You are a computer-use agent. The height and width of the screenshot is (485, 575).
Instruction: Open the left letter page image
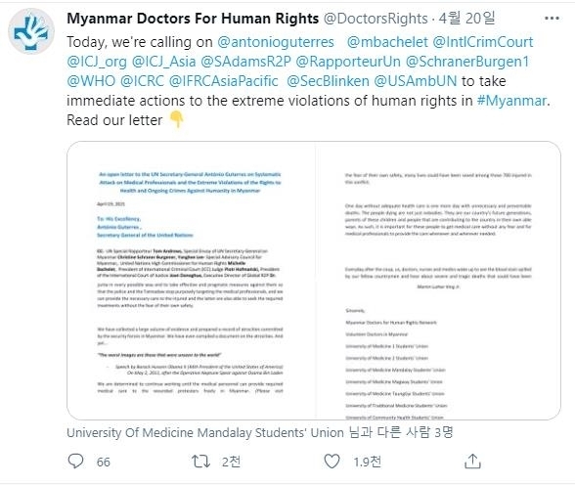pos(191,281)
